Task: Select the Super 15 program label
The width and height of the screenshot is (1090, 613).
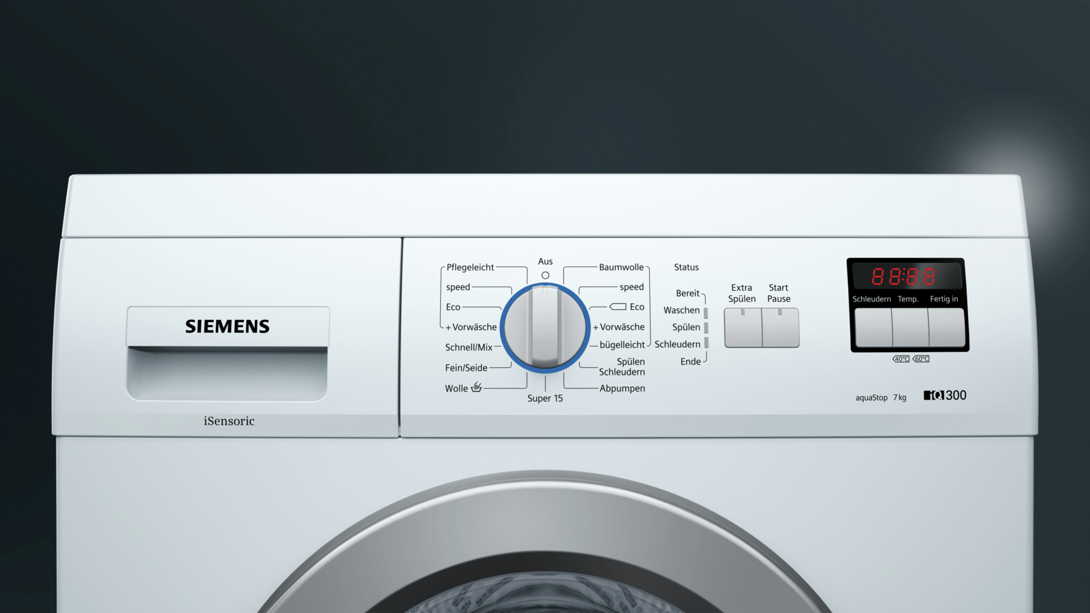Action: [x=545, y=398]
